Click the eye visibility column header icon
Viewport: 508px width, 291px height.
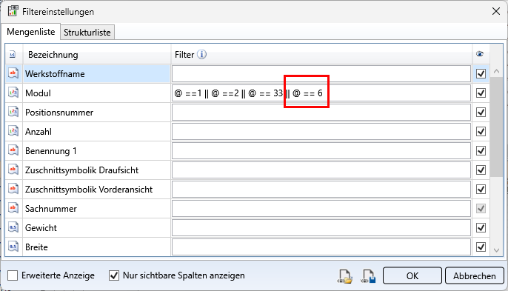point(480,54)
